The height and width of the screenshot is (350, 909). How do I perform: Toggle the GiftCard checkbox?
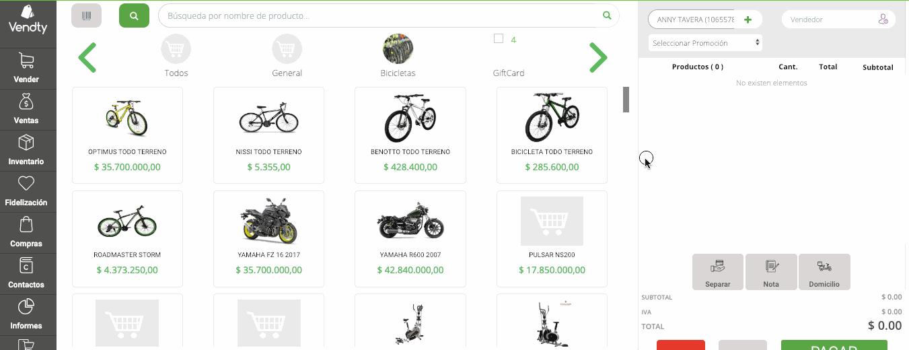[499, 39]
